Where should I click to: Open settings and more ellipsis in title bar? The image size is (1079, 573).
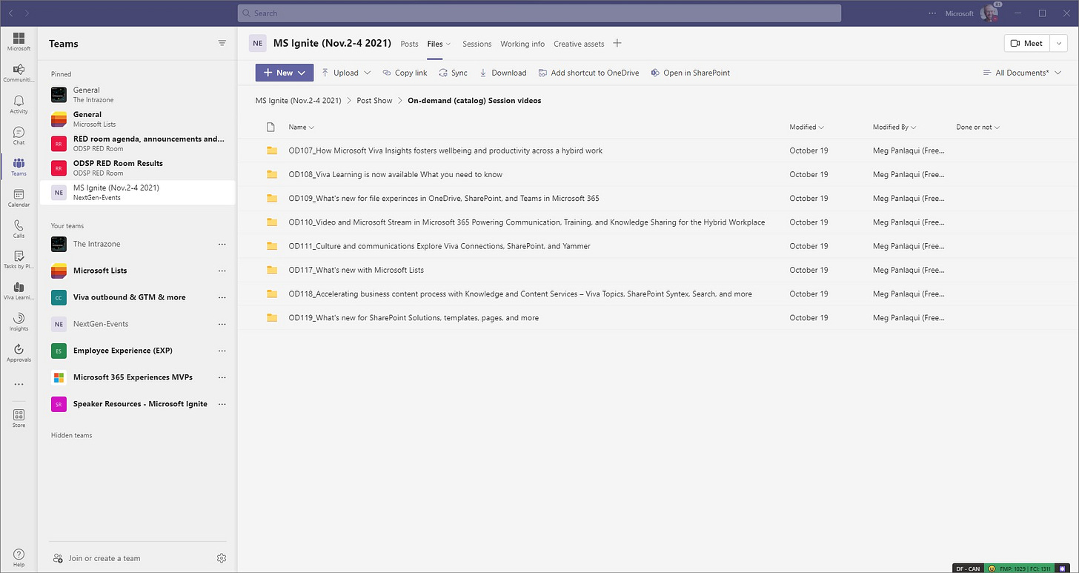coord(932,13)
